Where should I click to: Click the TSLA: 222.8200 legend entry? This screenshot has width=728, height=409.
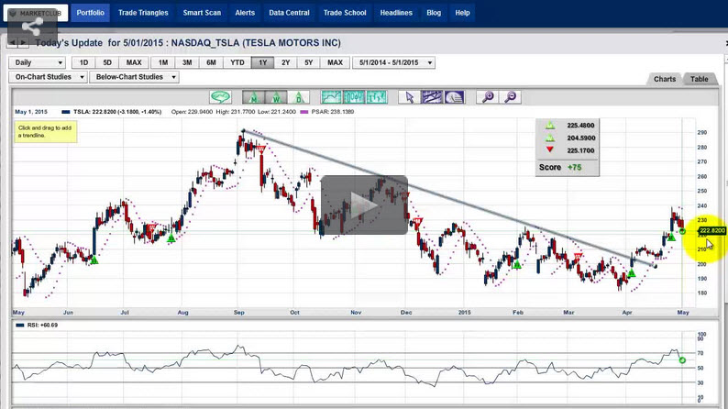point(112,112)
